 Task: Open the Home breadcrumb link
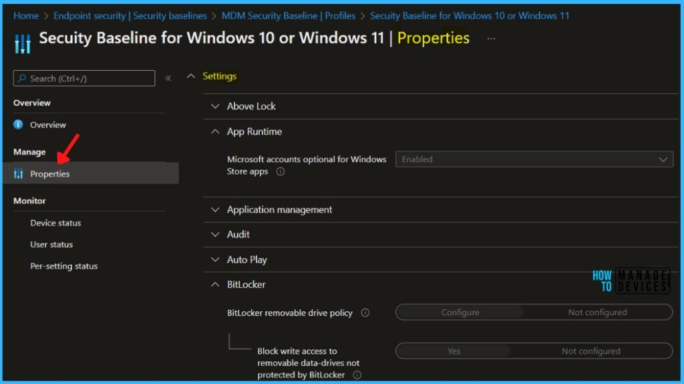click(26, 16)
